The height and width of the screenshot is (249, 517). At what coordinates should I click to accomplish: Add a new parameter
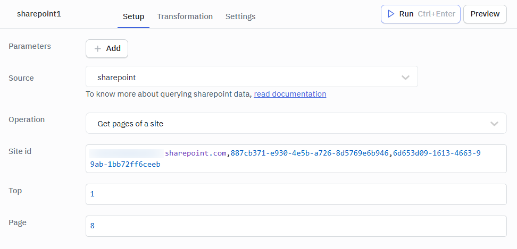pyautogui.click(x=107, y=49)
